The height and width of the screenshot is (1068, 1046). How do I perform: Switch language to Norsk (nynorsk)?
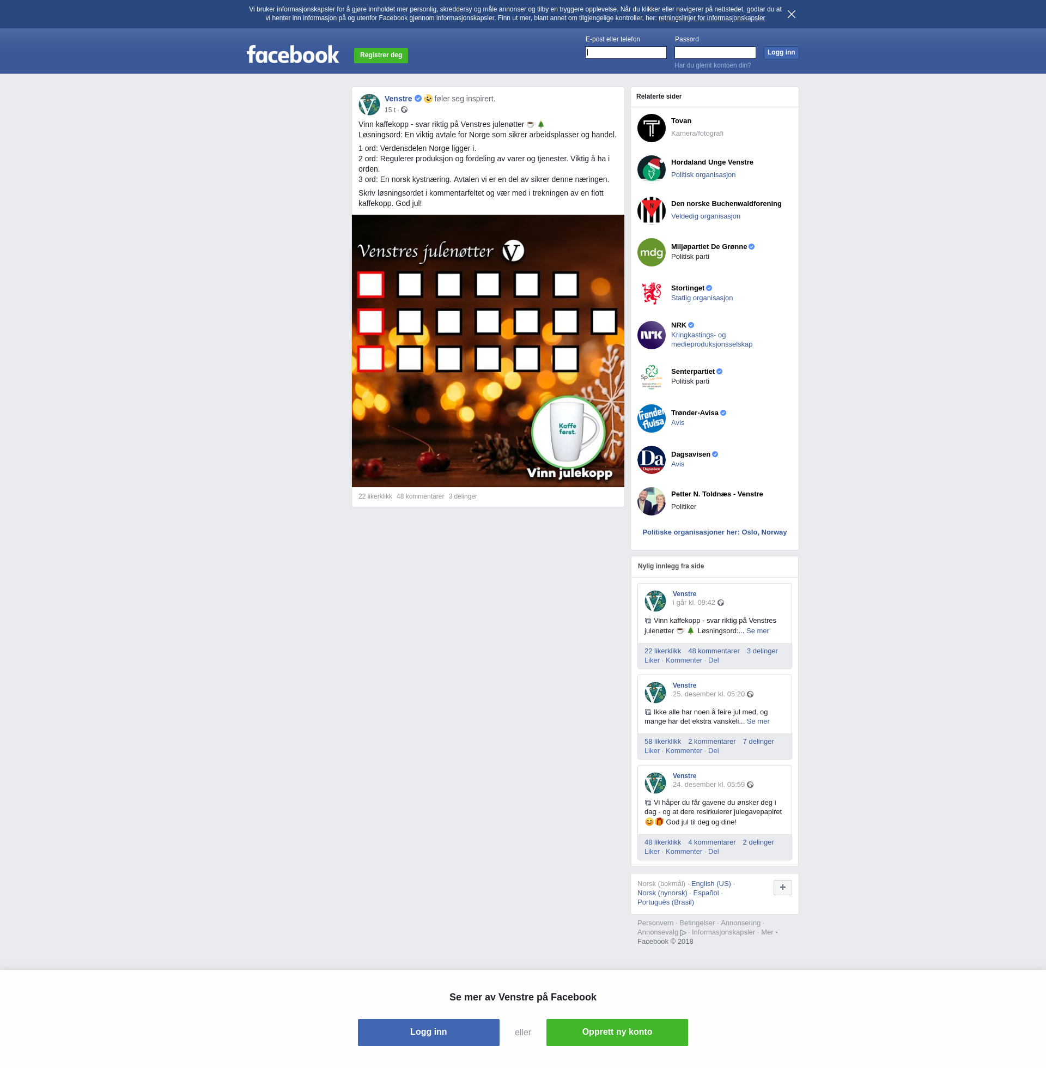point(662,893)
